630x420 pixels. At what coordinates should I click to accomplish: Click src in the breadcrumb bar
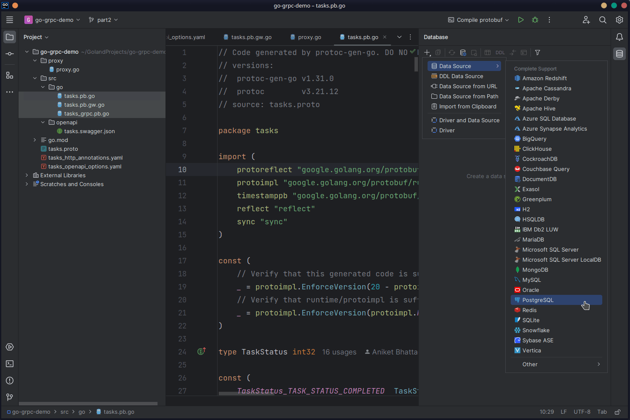click(64, 412)
